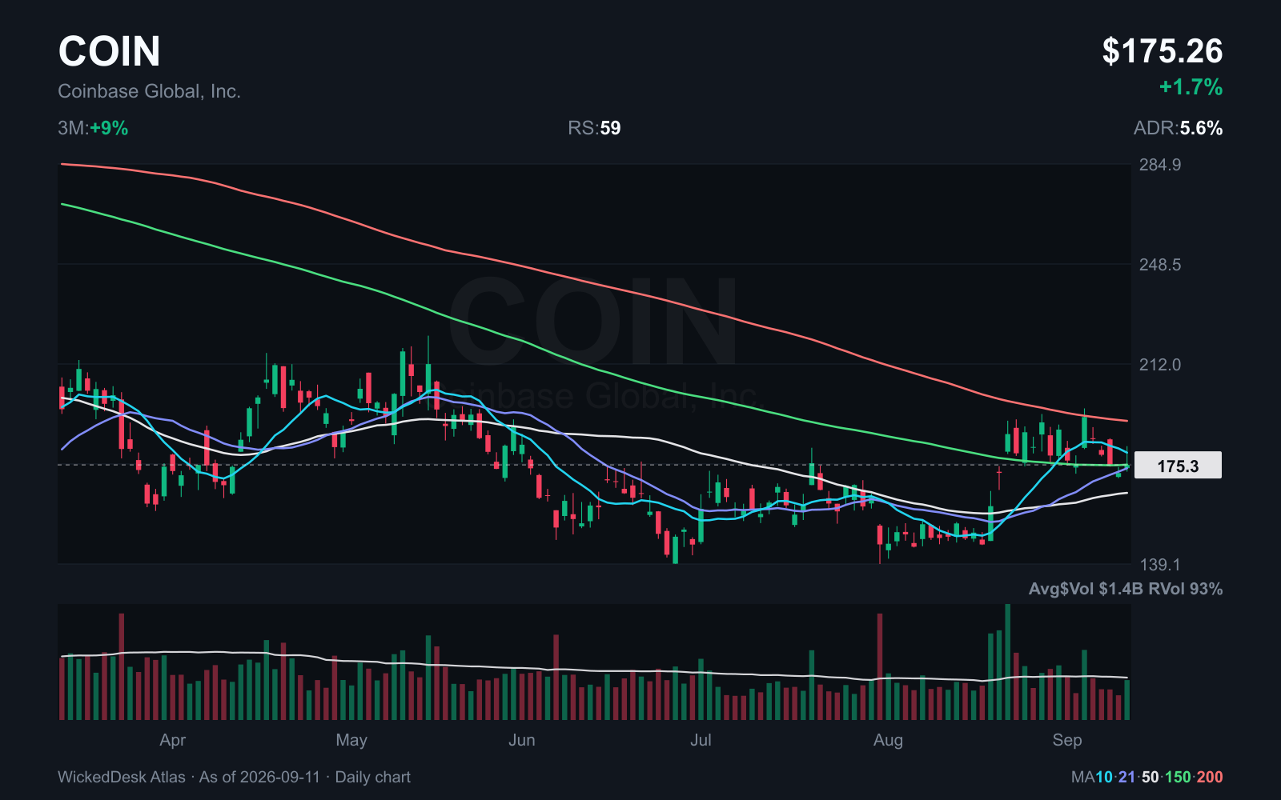The width and height of the screenshot is (1281, 800).
Task: Click the Apr date axis label
Action: pyautogui.click(x=173, y=740)
